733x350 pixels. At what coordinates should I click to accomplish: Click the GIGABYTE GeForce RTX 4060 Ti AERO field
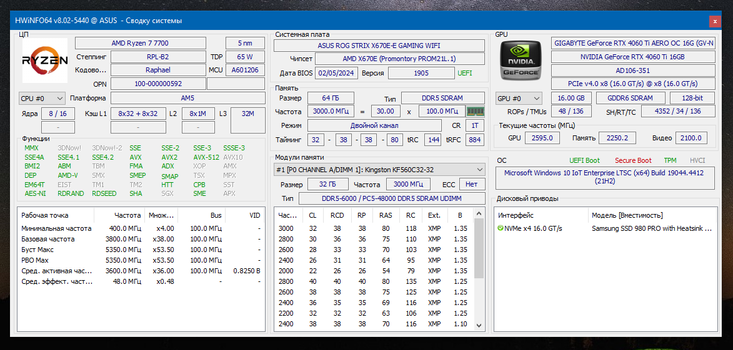click(634, 44)
